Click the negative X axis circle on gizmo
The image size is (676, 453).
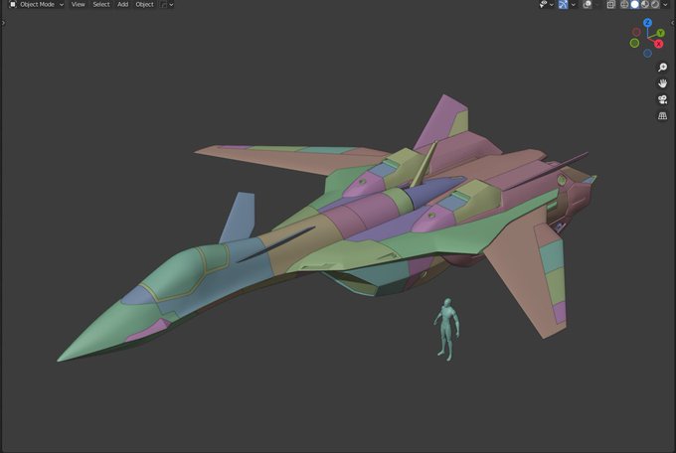[x=636, y=33]
